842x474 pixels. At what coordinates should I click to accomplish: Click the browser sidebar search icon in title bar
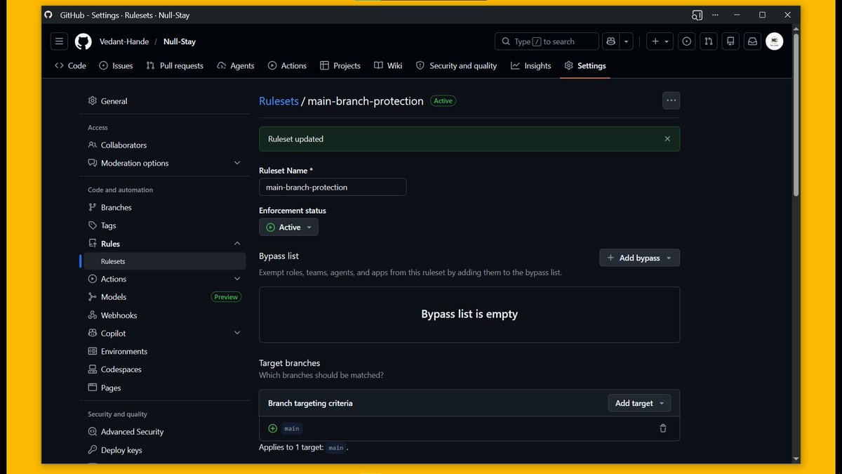coord(697,15)
